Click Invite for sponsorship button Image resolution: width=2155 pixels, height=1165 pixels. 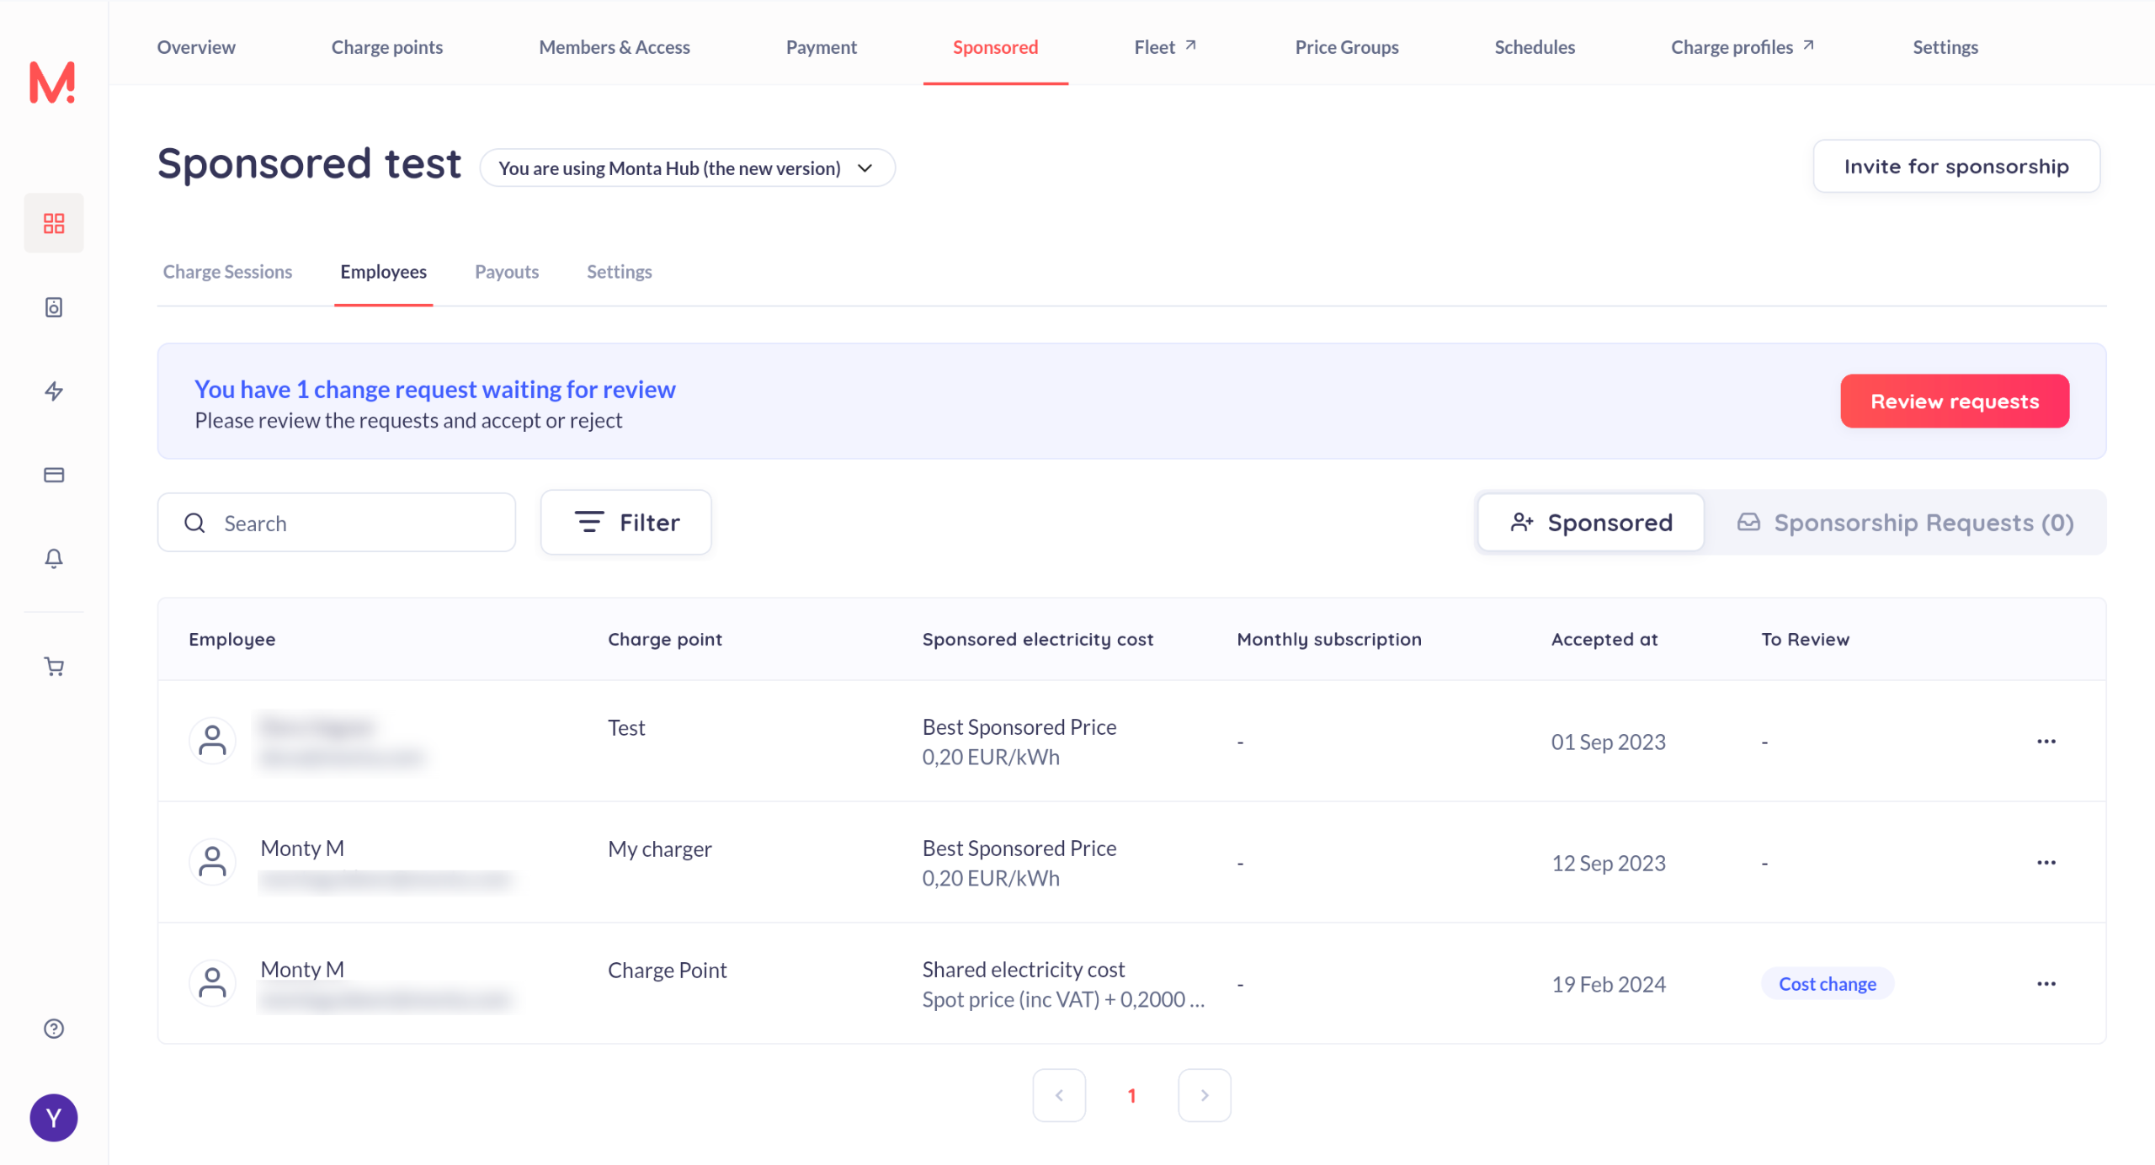pyautogui.click(x=1955, y=167)
